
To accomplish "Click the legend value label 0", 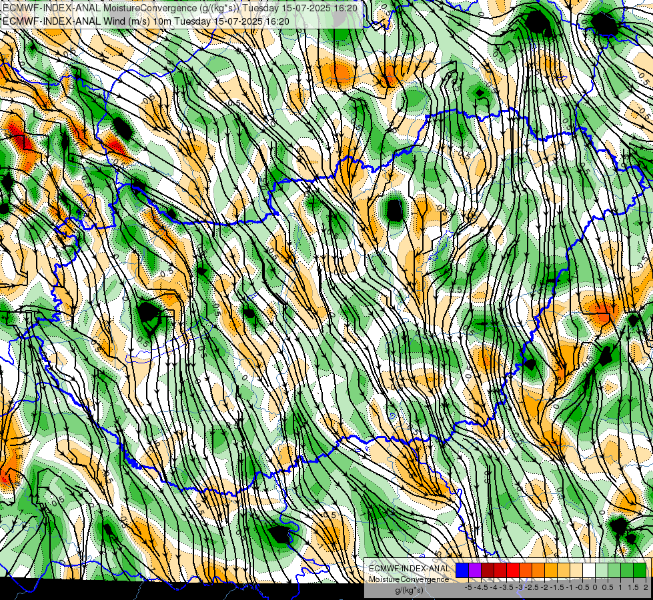I will pos(595,587).
